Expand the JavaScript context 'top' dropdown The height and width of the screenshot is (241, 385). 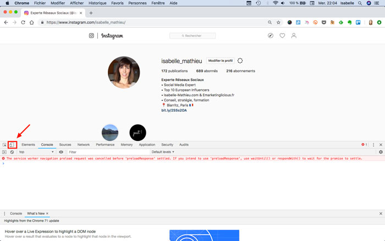click(x=36, y=152)
